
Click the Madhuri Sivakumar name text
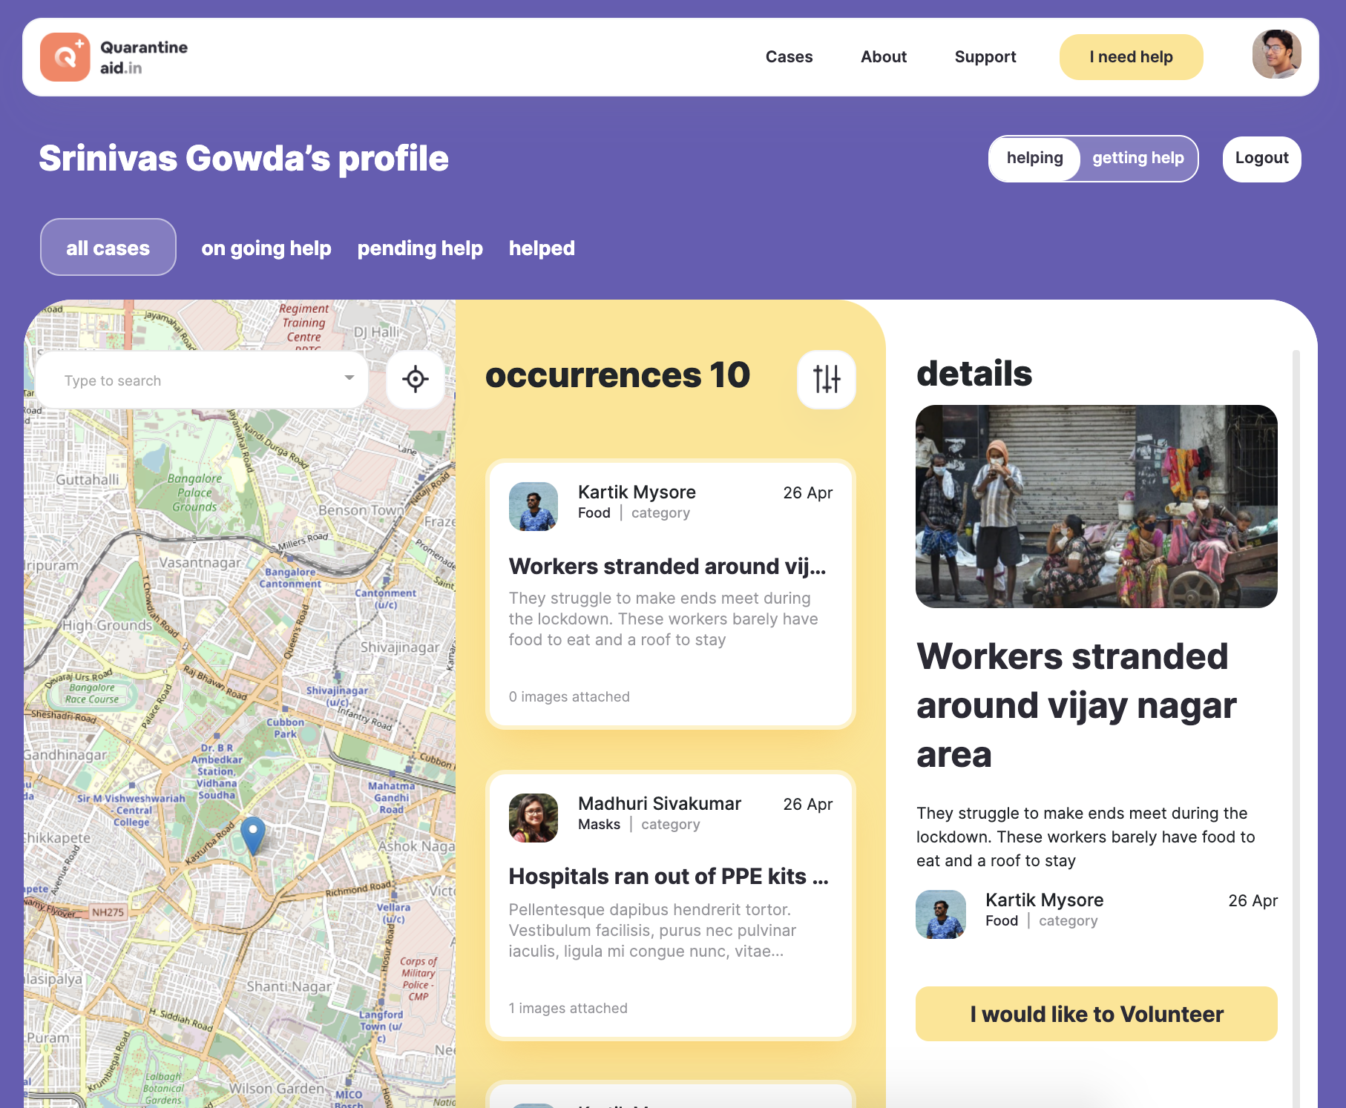click(x=660, y=804)
